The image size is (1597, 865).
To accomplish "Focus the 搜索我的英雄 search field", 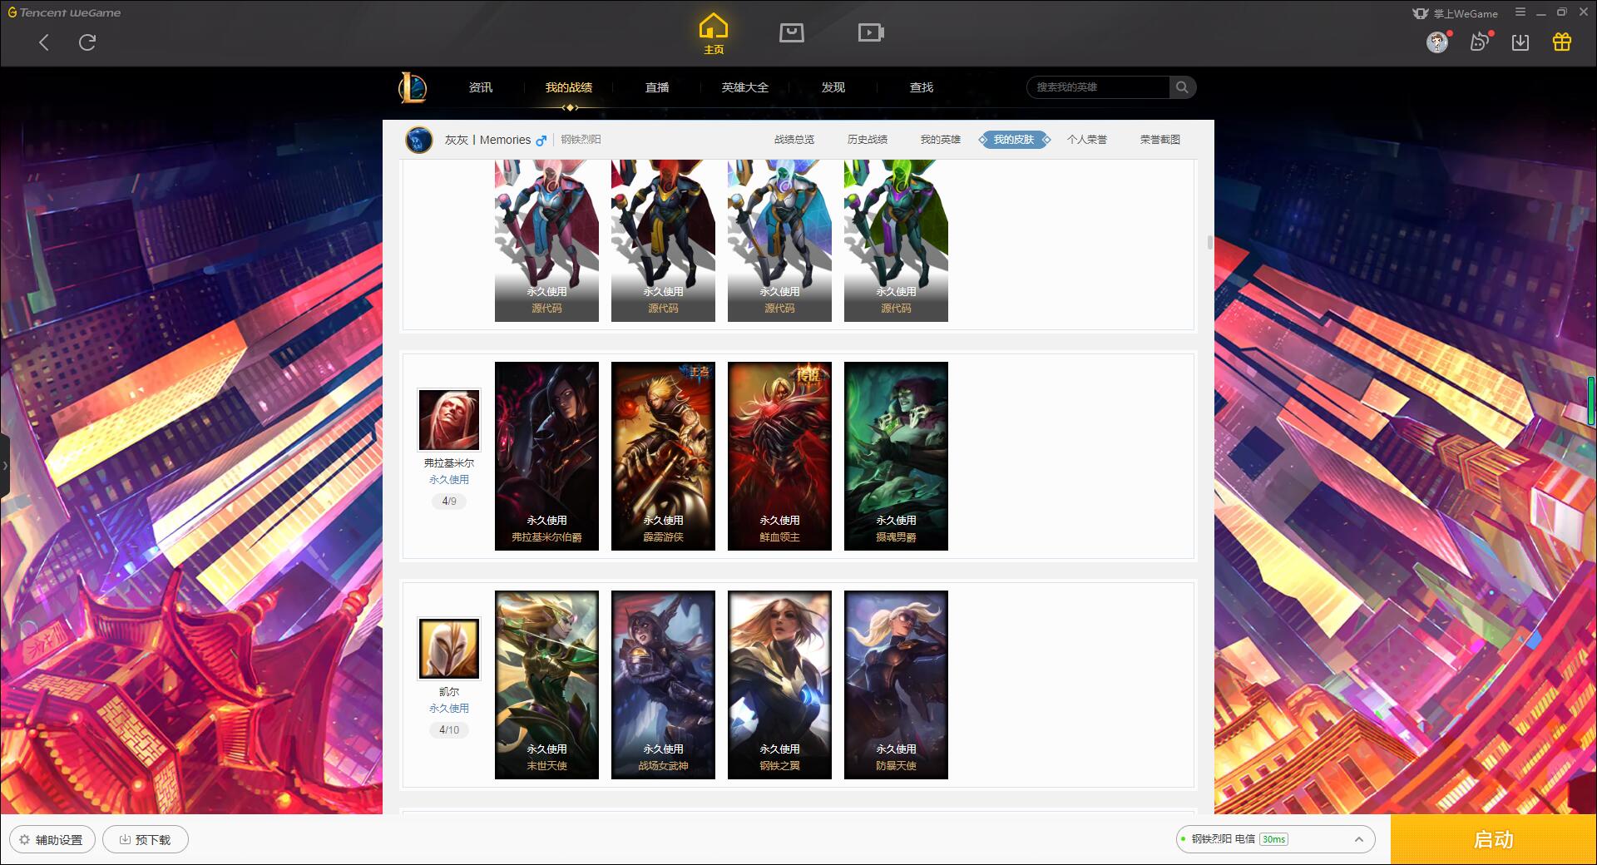I will (x=1098, y=87).
